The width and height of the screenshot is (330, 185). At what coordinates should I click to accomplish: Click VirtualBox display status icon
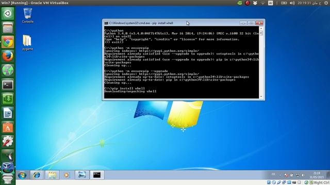(294, 182)
